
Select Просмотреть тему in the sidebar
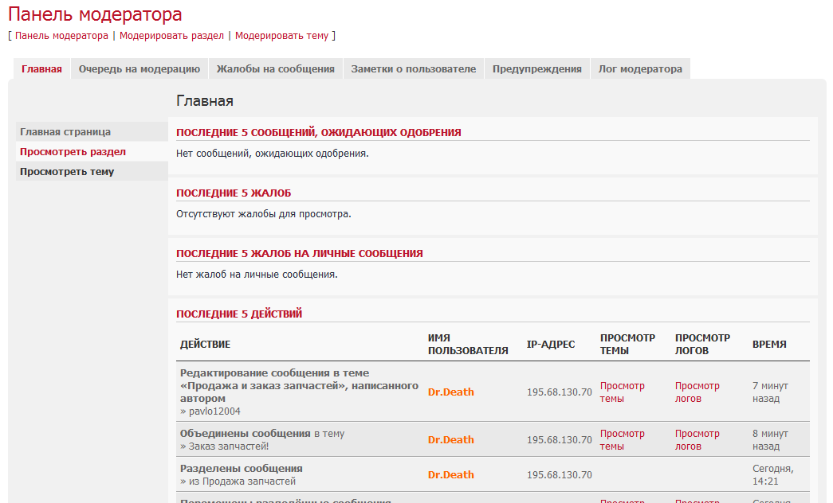point(67,172)
